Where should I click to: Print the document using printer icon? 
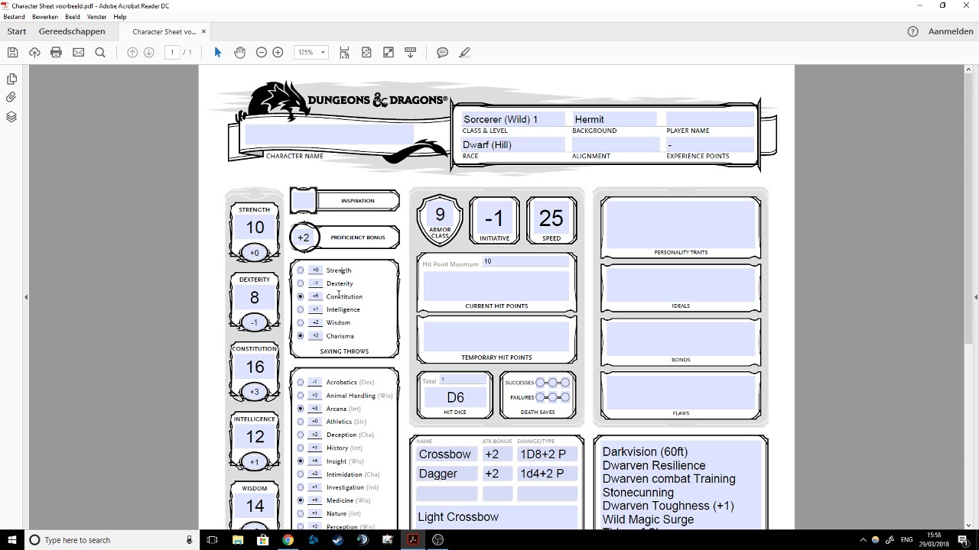(56, 52)
